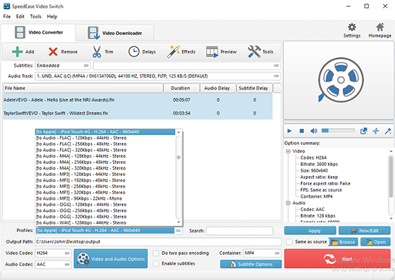Go to Homepage house icon
Viewport: 395px width, 280px height.
point(380,30)
